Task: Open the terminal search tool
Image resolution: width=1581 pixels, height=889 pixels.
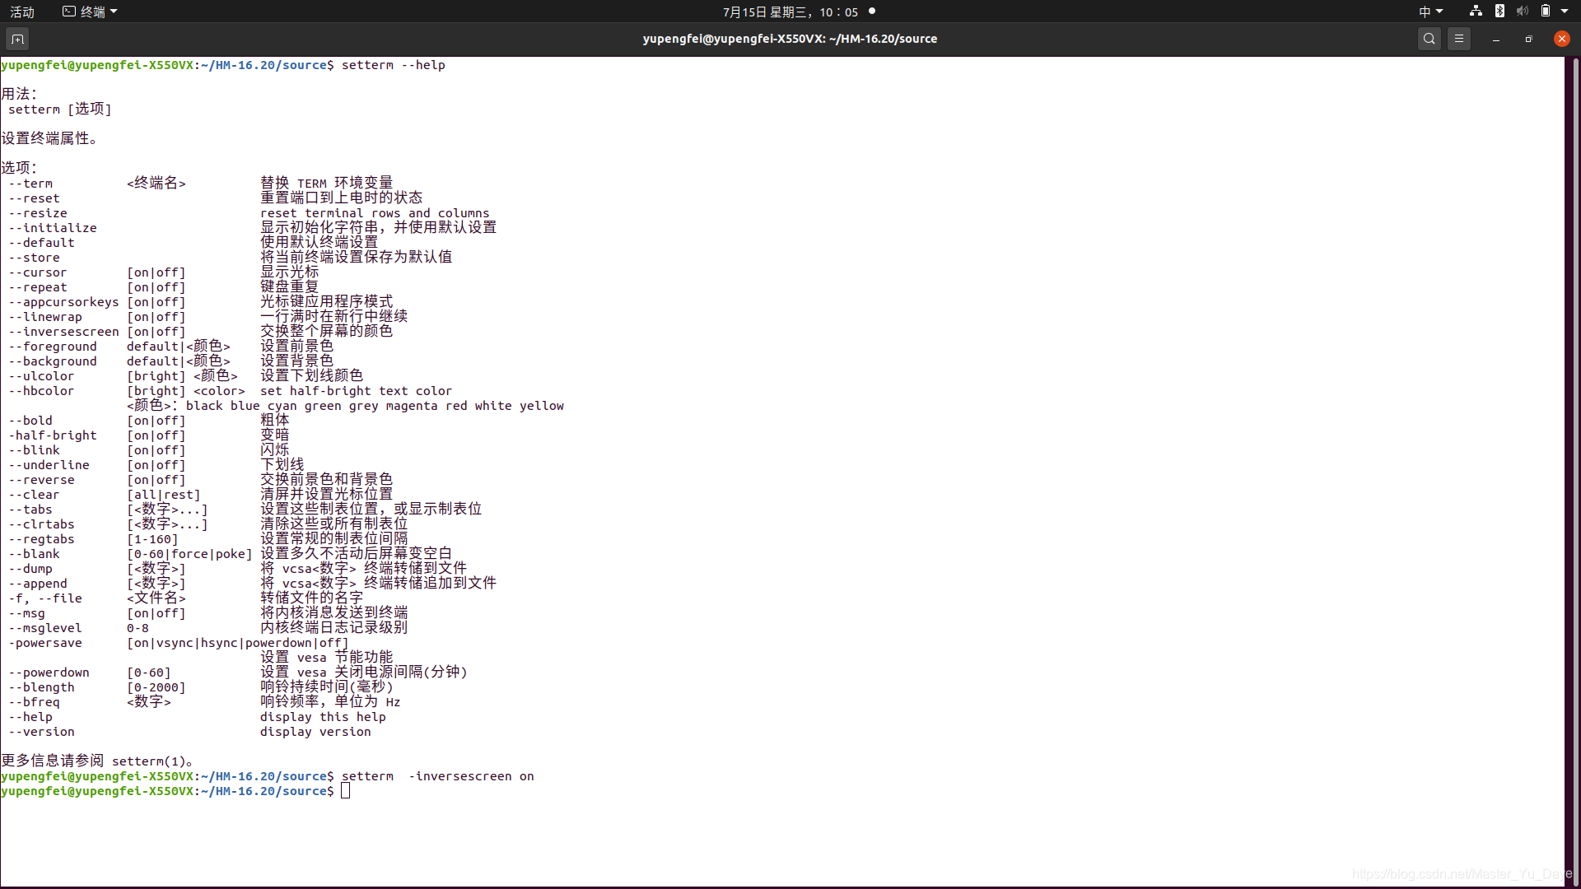Action: [1429, 39]
